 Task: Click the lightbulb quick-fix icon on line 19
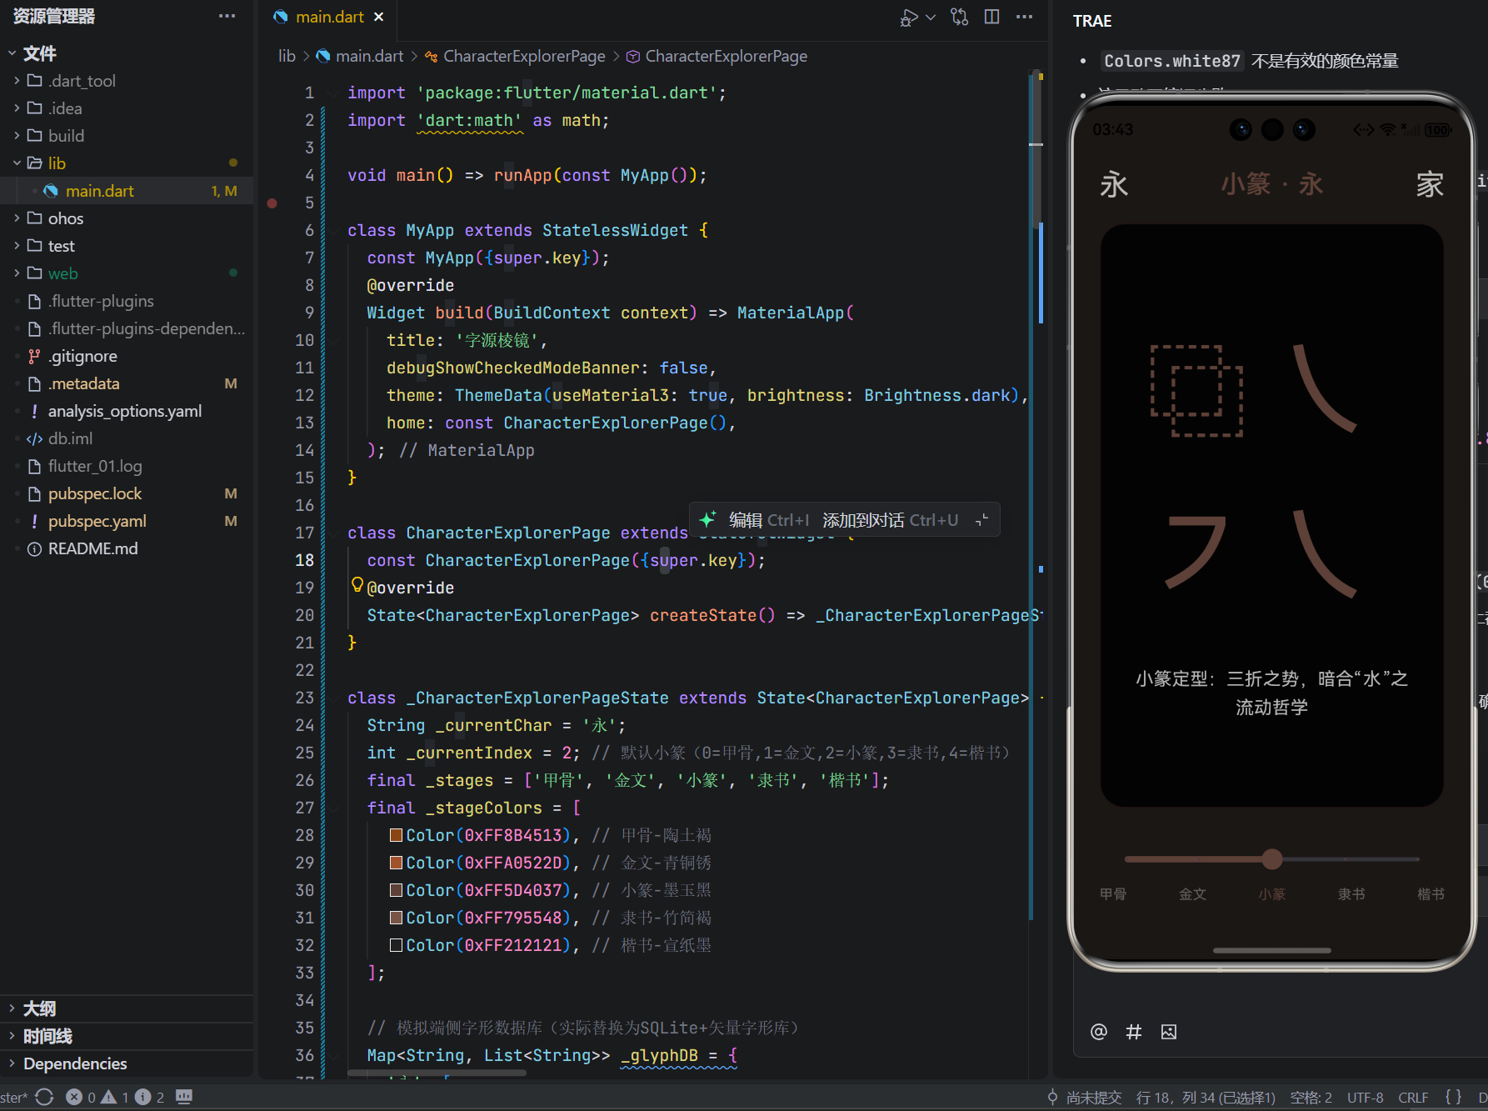tap(357, 585)
